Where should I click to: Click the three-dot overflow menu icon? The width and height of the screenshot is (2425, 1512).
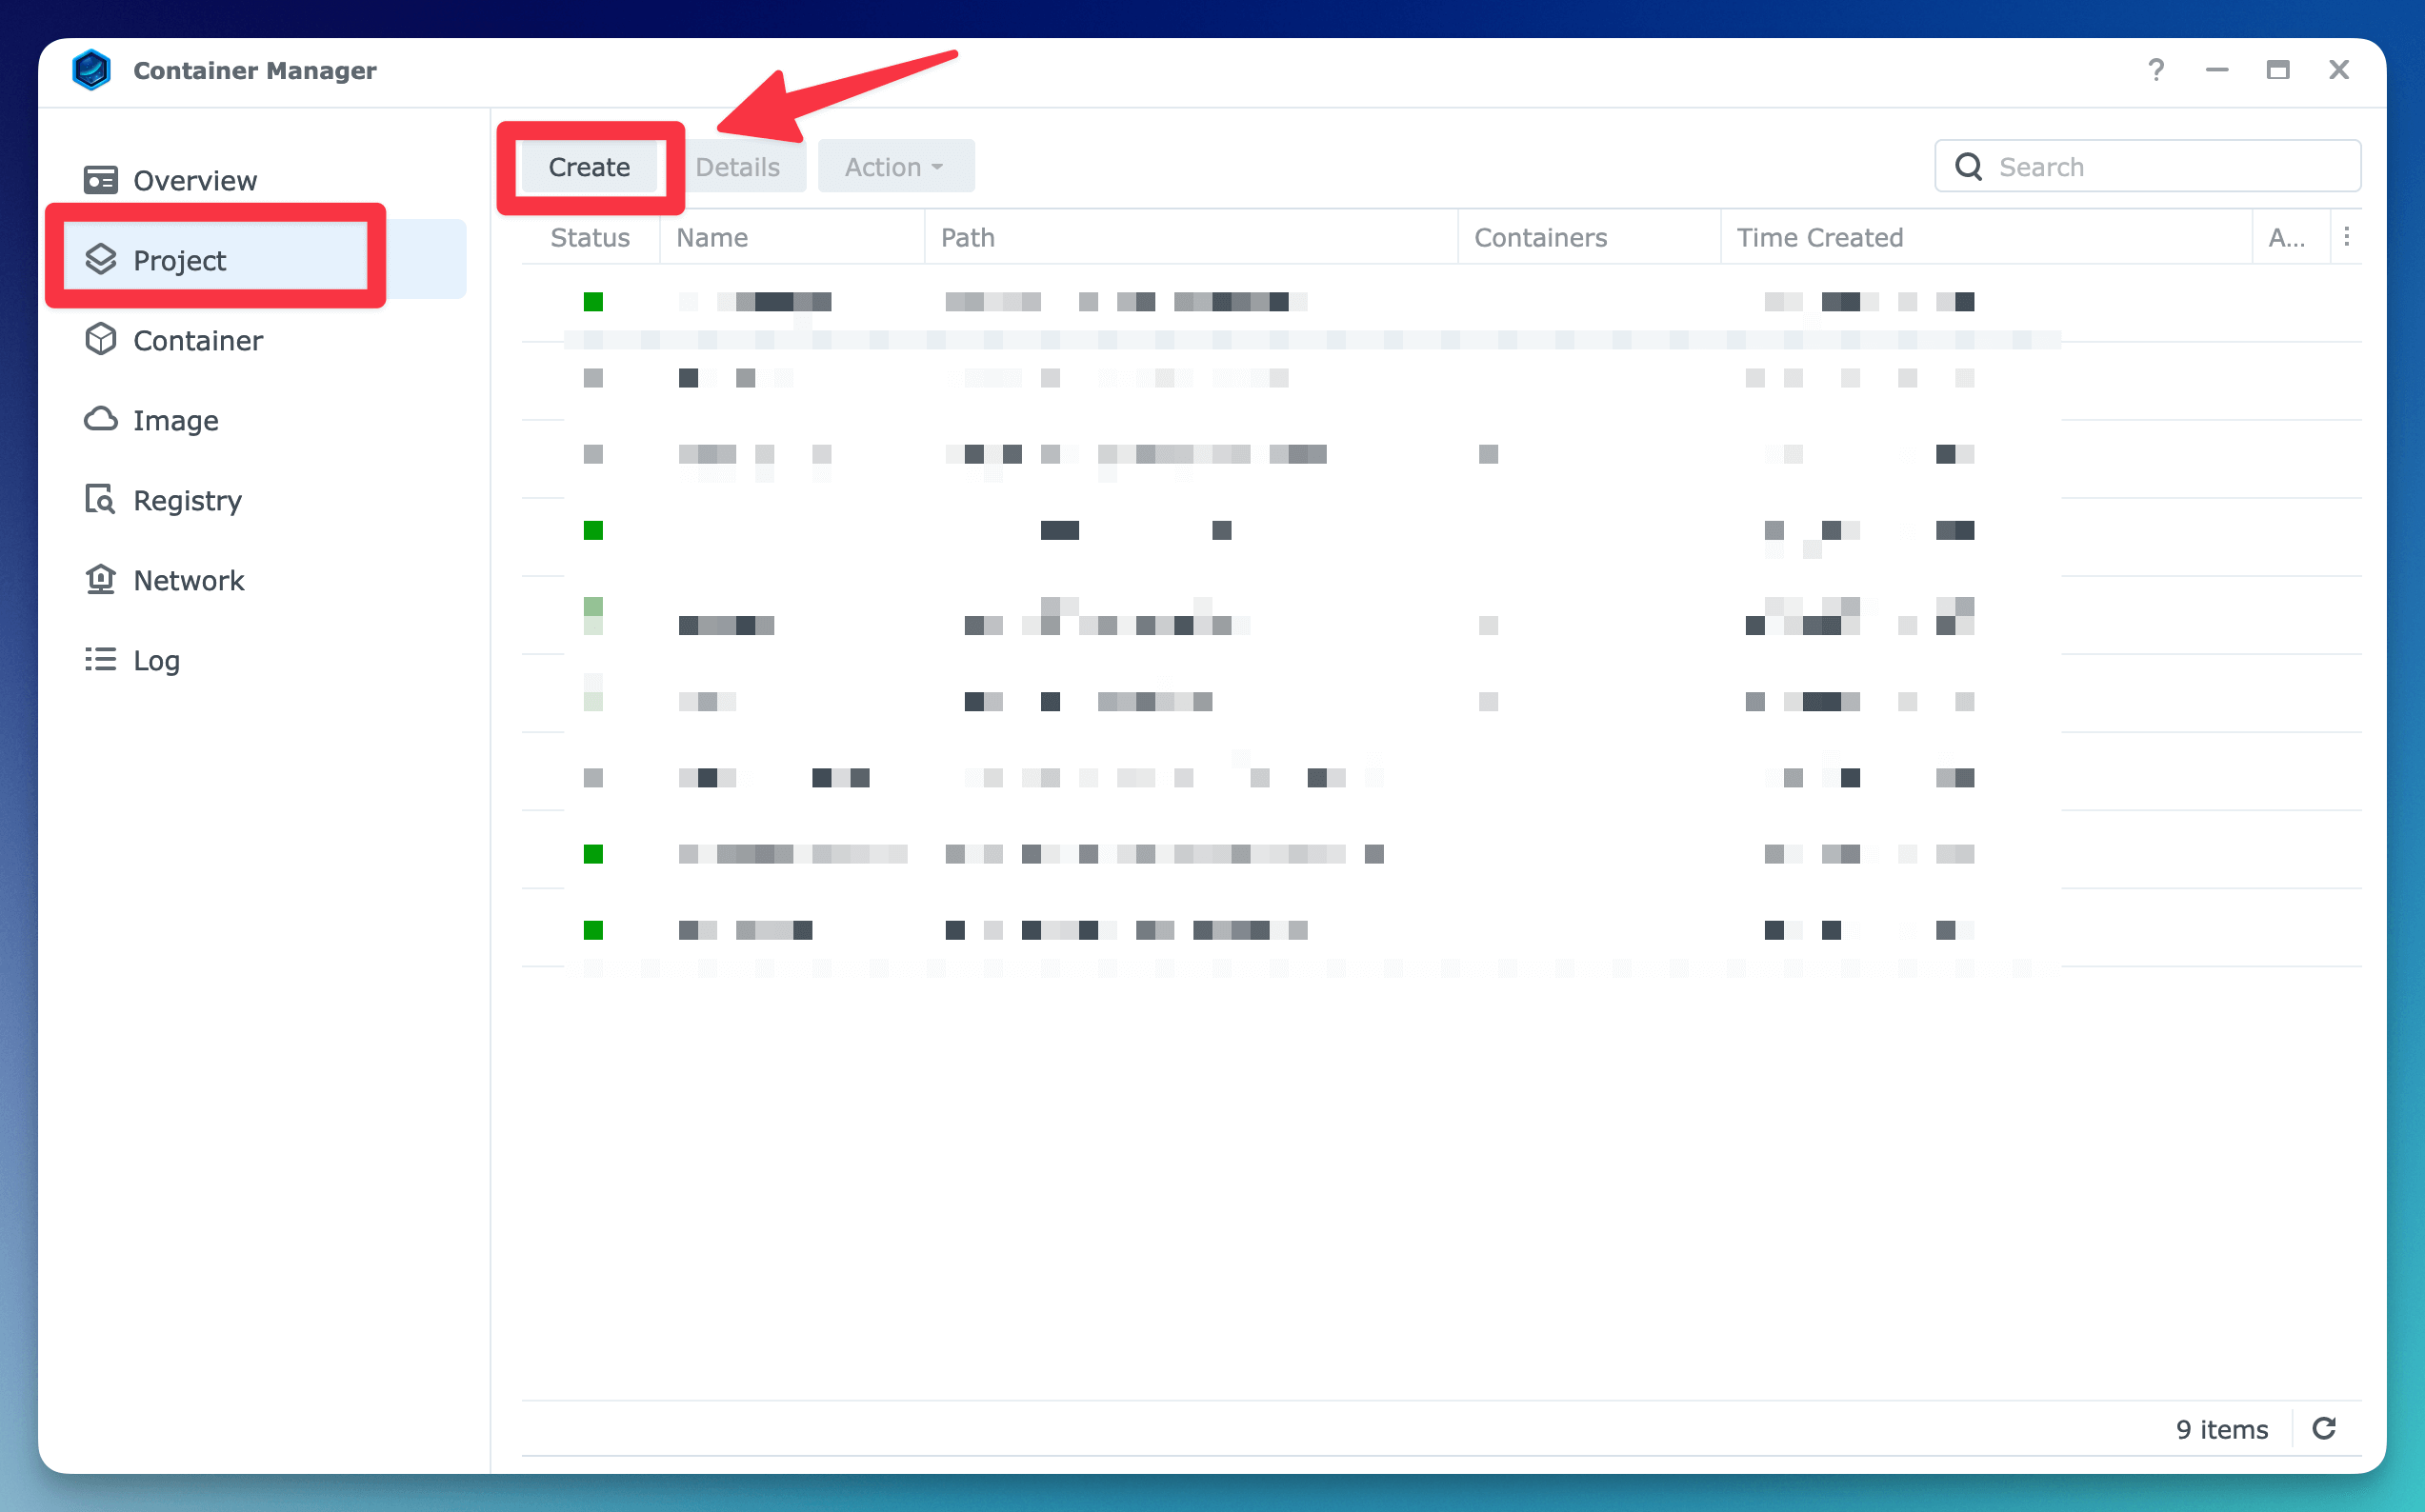(x=2347, y=235)
